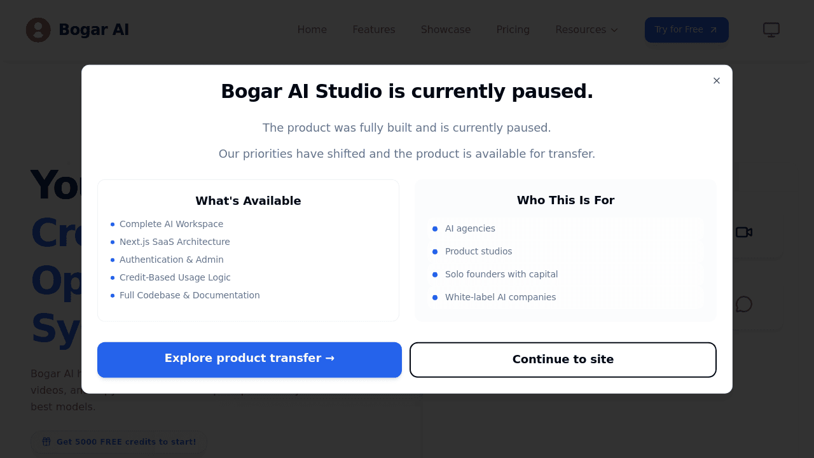Click inside the What's Available card
The width and height of the screenshot is (814, 458).
(248, 251)
